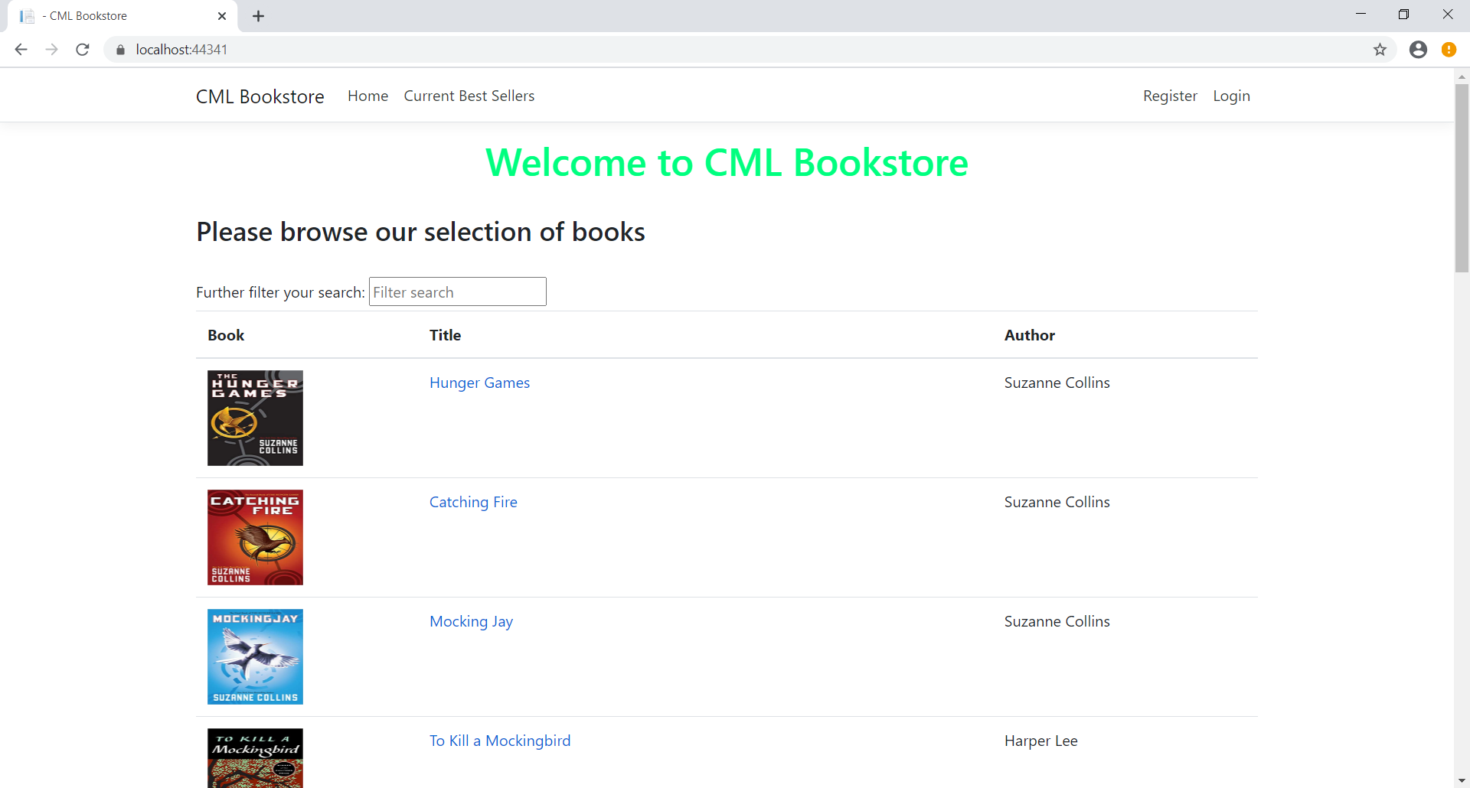This screenshot has height=788, width=1470.
Task: Open the Mocking Jay book page
Action: pos(471,621)
